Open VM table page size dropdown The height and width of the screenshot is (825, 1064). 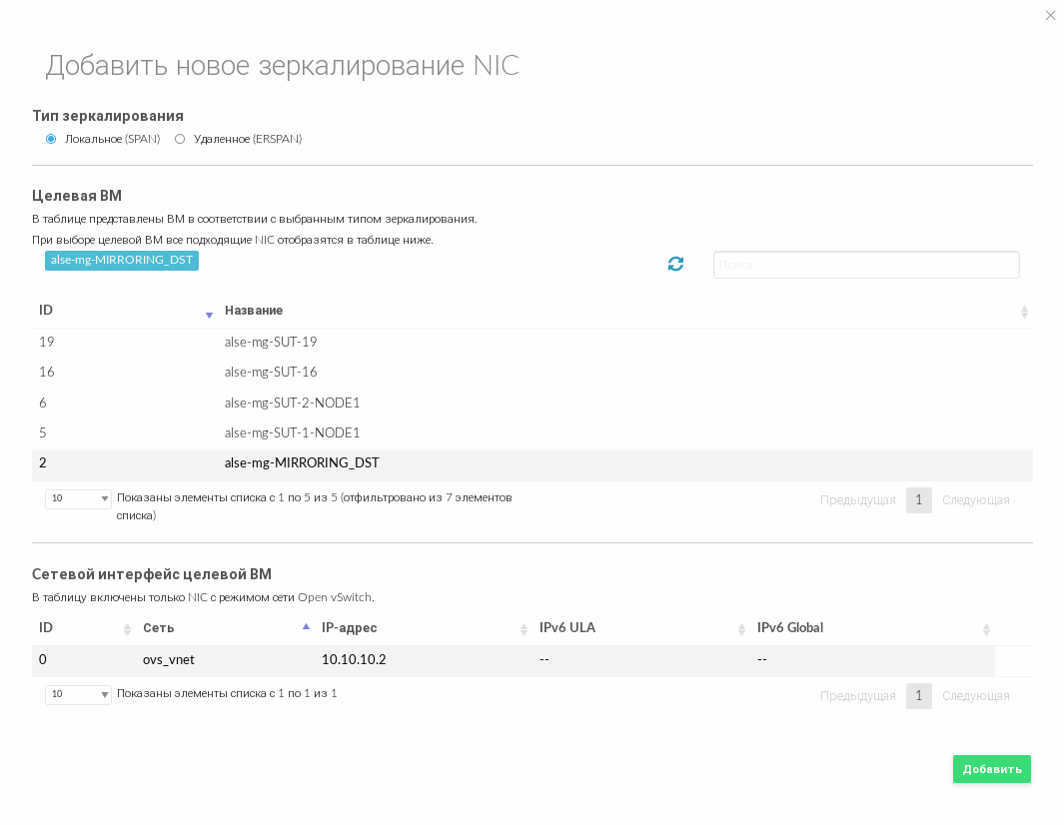78,498
